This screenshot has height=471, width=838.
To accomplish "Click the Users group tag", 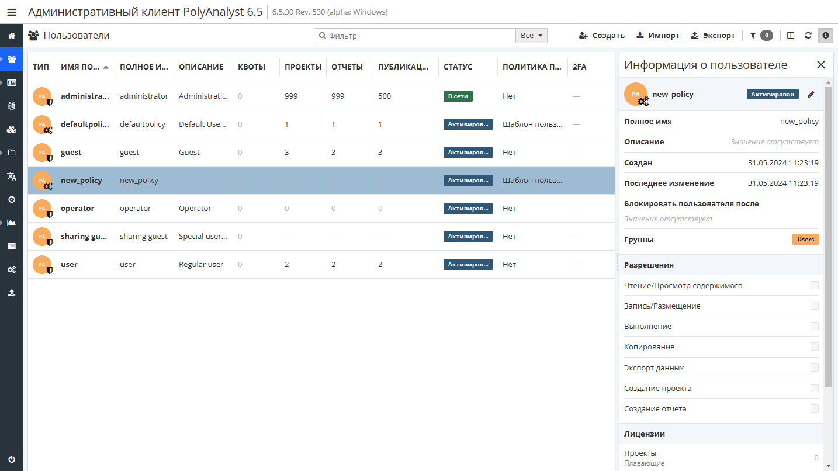I will point(805,240).
